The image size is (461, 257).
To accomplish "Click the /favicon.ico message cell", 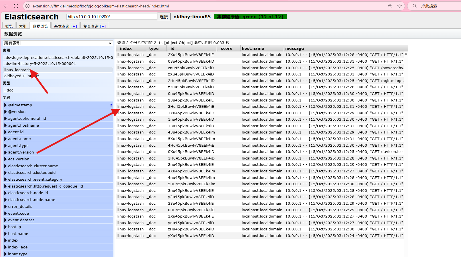I will coord(344,152).
